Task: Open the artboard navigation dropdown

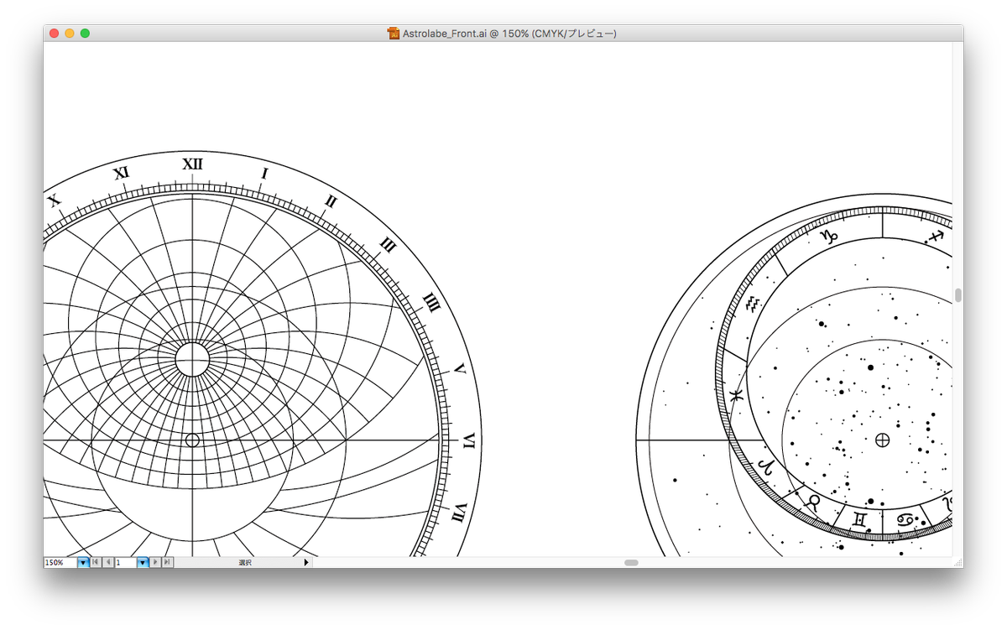Action: [x=143, y=562]
